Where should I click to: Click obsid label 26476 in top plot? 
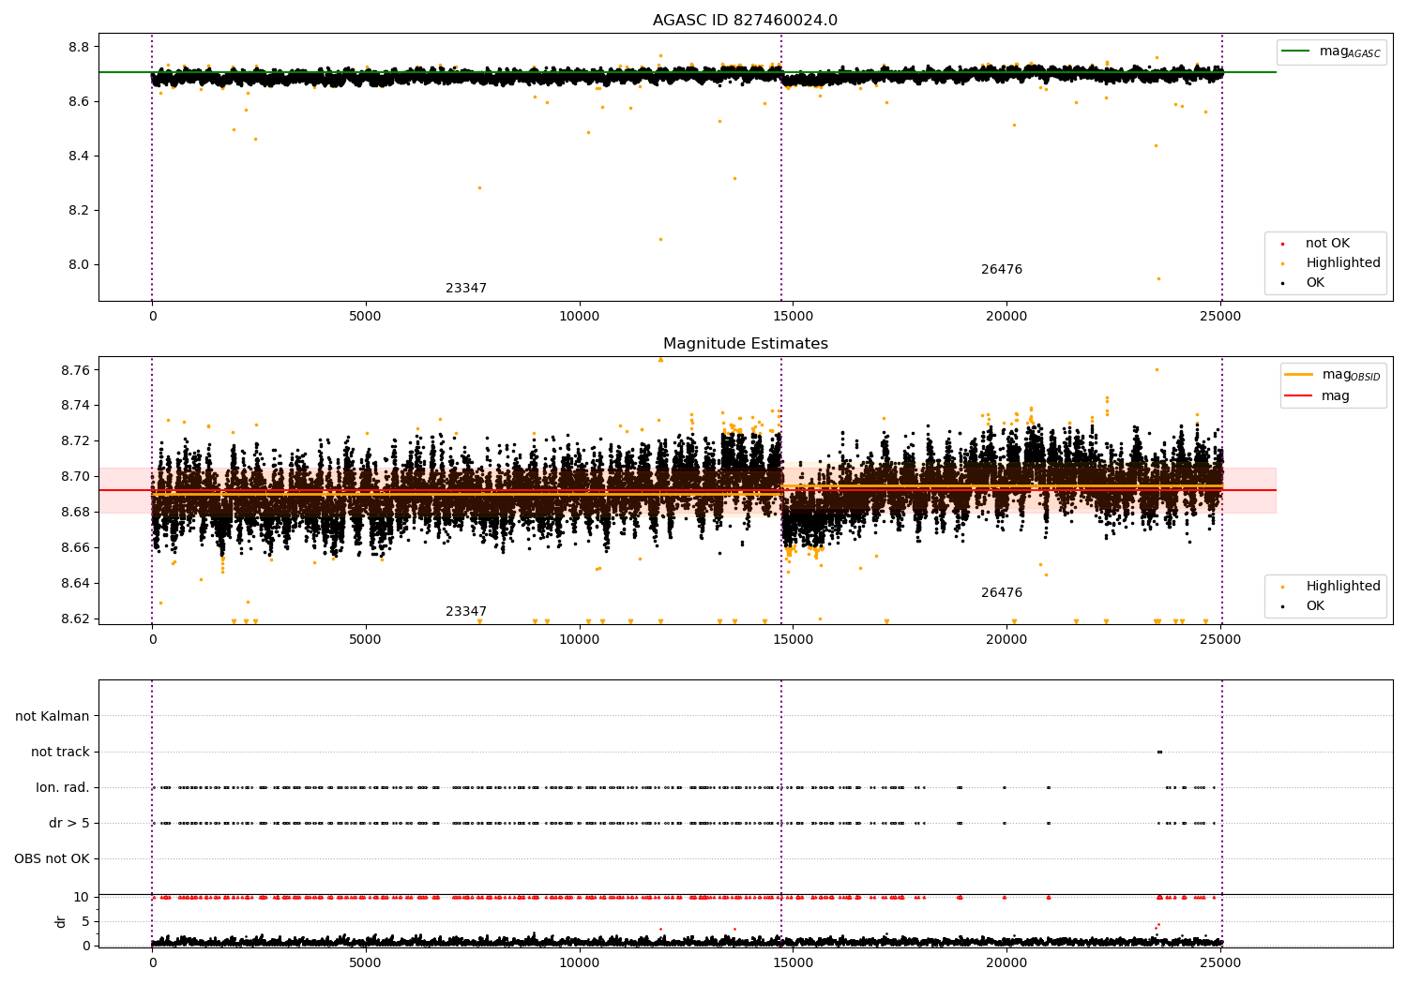[1002, 270]
